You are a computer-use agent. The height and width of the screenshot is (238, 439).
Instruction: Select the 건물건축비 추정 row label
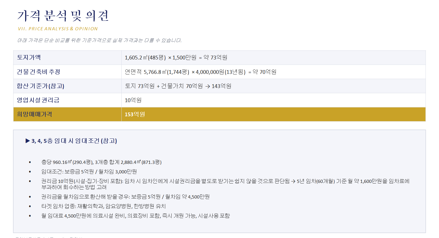pos(67,72)
